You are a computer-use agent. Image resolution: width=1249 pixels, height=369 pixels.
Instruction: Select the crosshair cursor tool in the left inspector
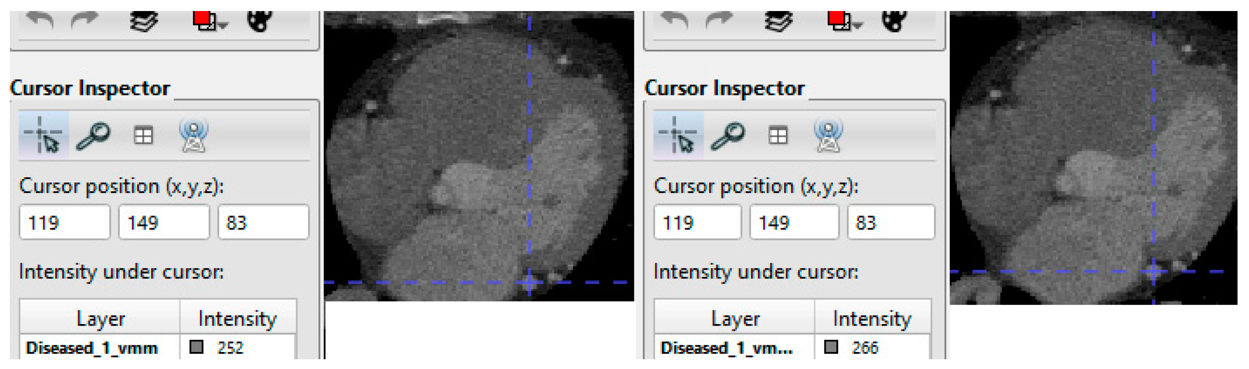coord(44,136)
